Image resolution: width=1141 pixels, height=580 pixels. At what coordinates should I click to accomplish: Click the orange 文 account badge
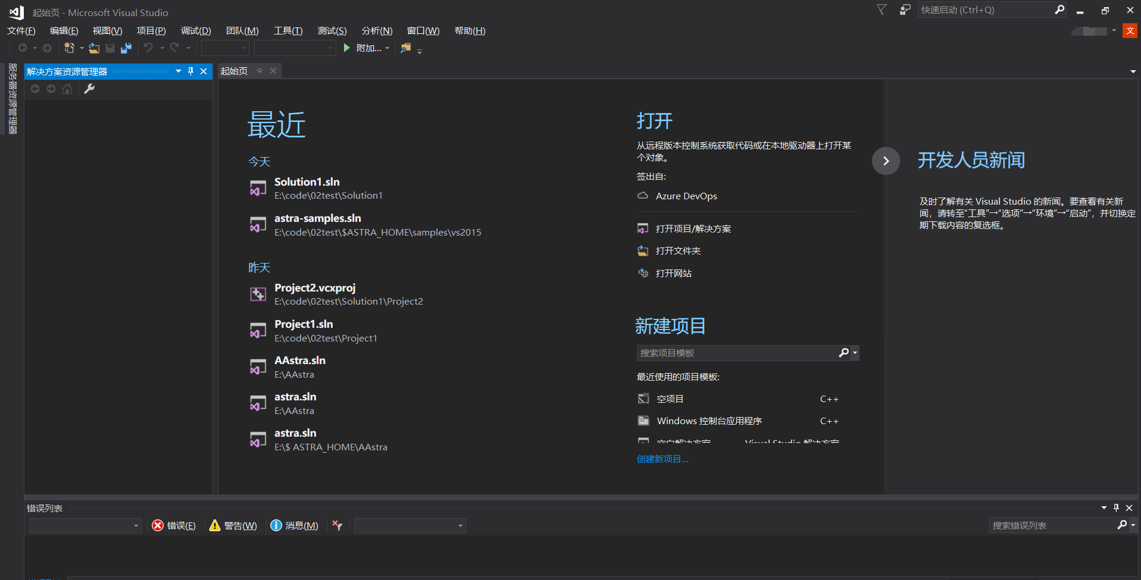1130,31
